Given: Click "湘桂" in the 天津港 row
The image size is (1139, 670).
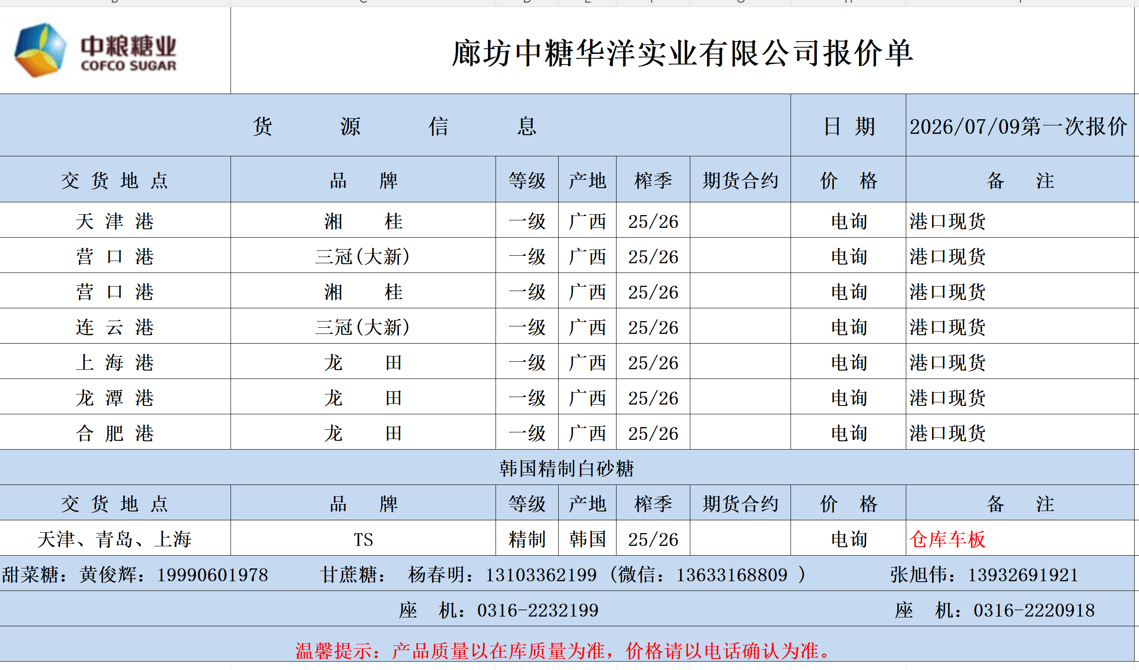Looking at the screenshot, I should click(363, 221).
